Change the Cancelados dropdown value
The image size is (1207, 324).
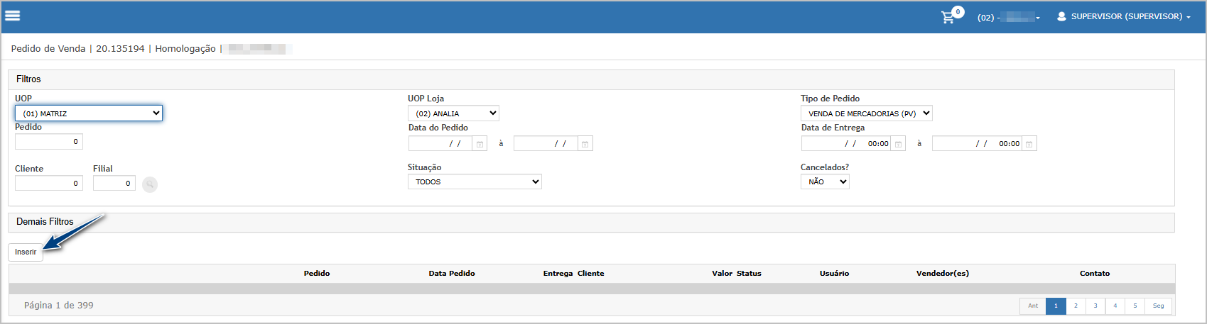[825, 182]
